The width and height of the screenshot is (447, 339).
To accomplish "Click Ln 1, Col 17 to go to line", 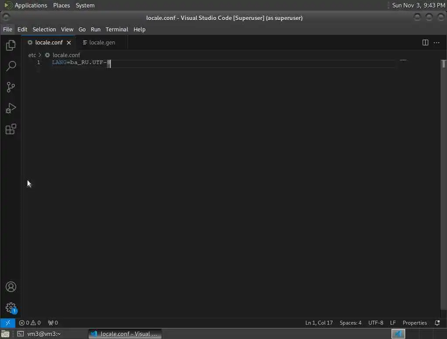I will 319,323.
